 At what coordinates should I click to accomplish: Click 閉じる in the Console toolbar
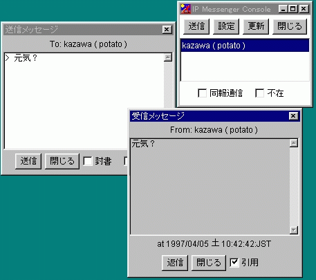click(290, 26)
